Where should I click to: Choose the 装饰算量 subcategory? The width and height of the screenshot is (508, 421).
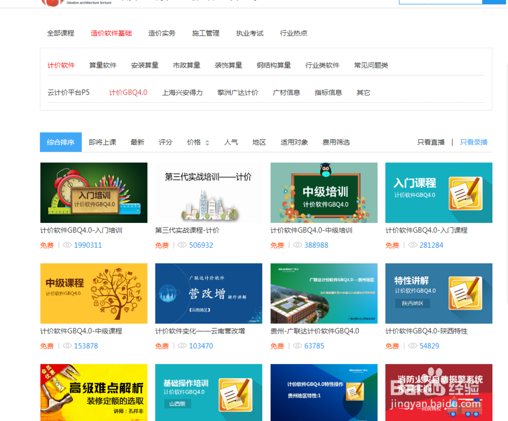229,65
